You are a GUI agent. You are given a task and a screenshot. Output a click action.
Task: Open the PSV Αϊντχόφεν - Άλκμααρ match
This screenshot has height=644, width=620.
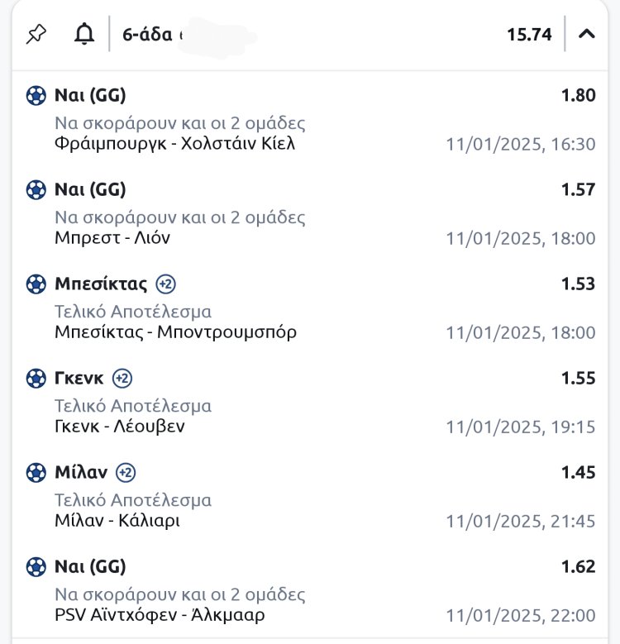tap(160, 615)
